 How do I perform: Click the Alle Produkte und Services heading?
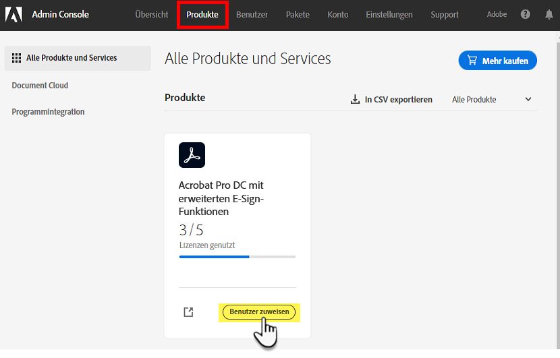[248, 59]
